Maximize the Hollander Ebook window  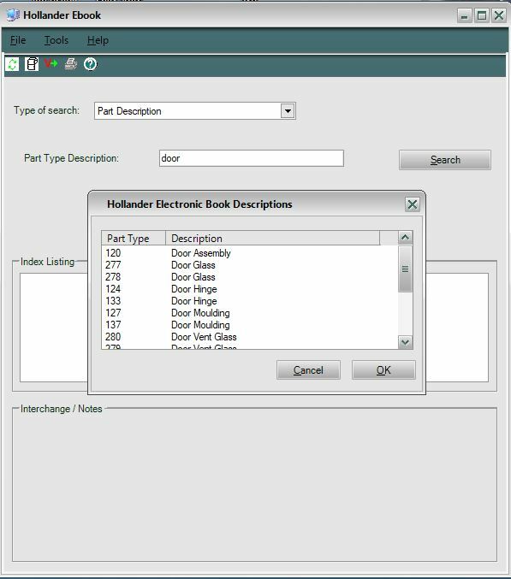click(482, 16)
